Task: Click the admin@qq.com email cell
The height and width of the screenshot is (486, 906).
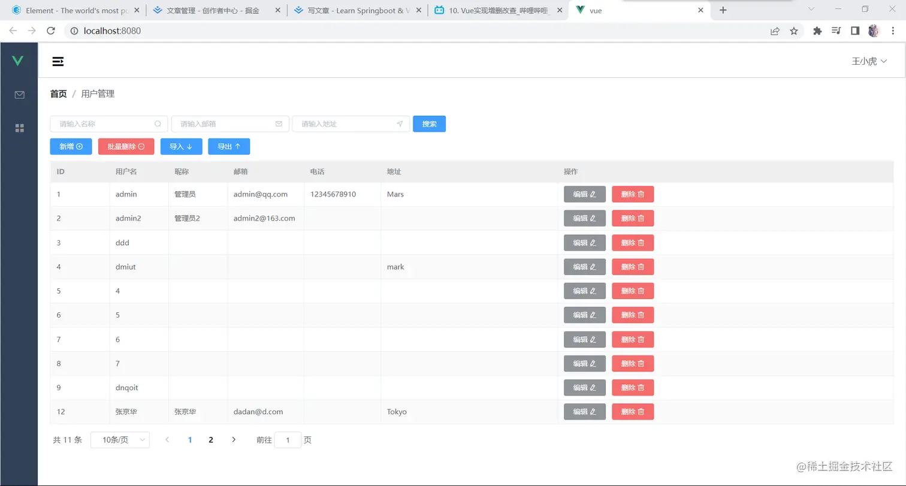Action: click(x=261, y=194)
